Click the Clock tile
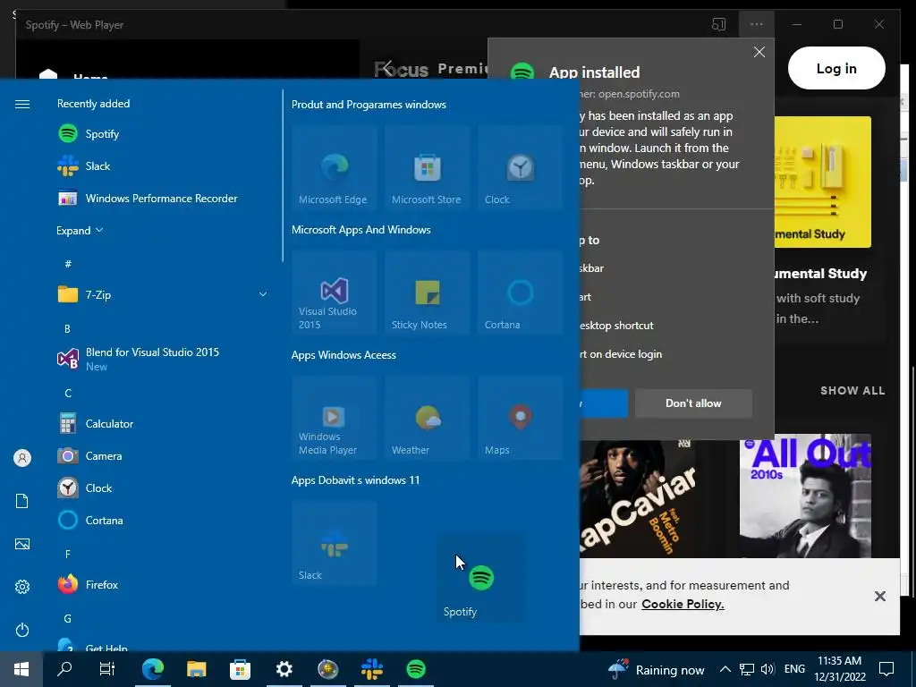The height and width of the screenshot is (687, 916). [520, 167]
